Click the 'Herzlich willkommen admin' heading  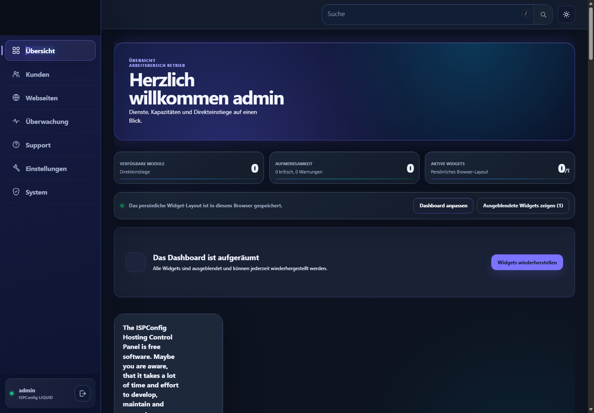click(206, 89)
